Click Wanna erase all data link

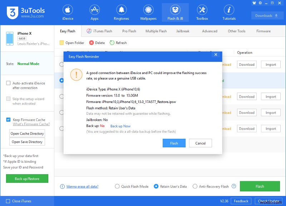click(82, 186)
